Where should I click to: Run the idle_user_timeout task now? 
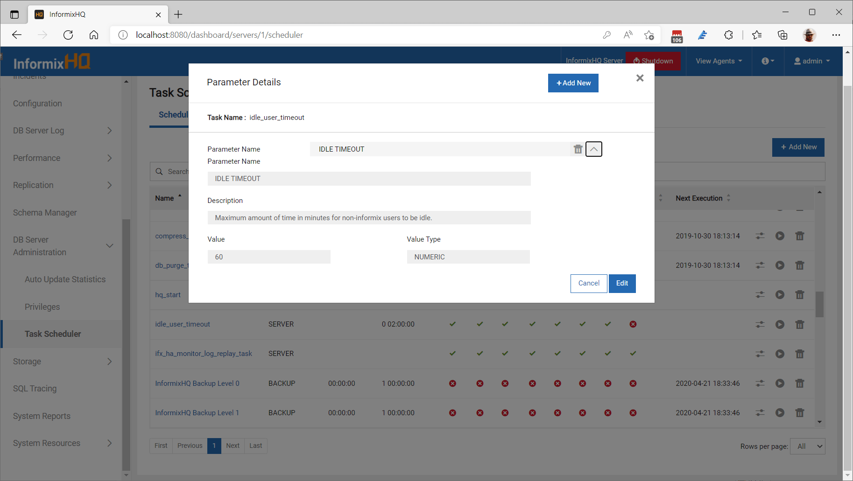click(780, 324)
